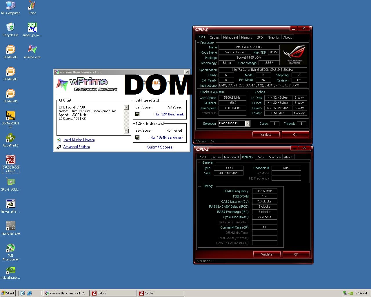Viewport: 371px width, 297px height.
Task: Open the 3DMark06 desktop shortcut
Action: pyautogui.click(x=10, y=94)
